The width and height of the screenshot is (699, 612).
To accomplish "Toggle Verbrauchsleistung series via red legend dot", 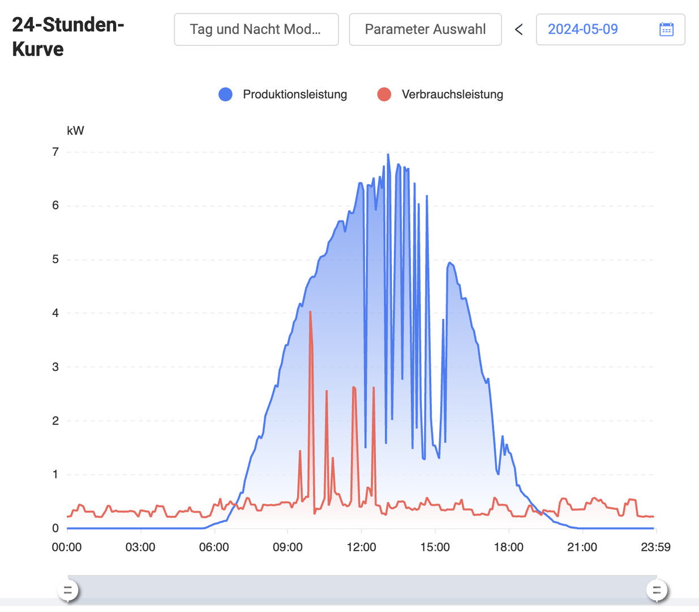I will 384,95.
